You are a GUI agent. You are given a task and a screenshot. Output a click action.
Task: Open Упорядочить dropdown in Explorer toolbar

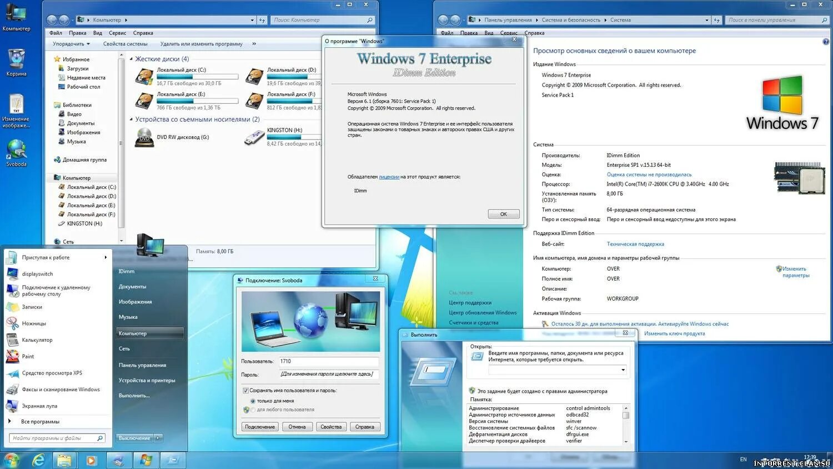71,44
